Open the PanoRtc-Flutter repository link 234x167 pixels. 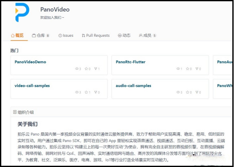[131, 62]
